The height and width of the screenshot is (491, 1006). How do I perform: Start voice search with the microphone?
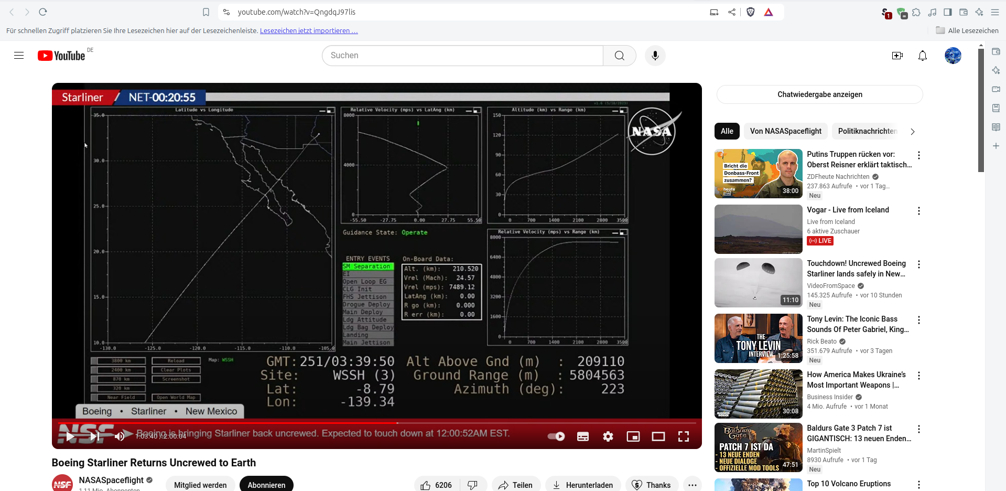[655, 56]
